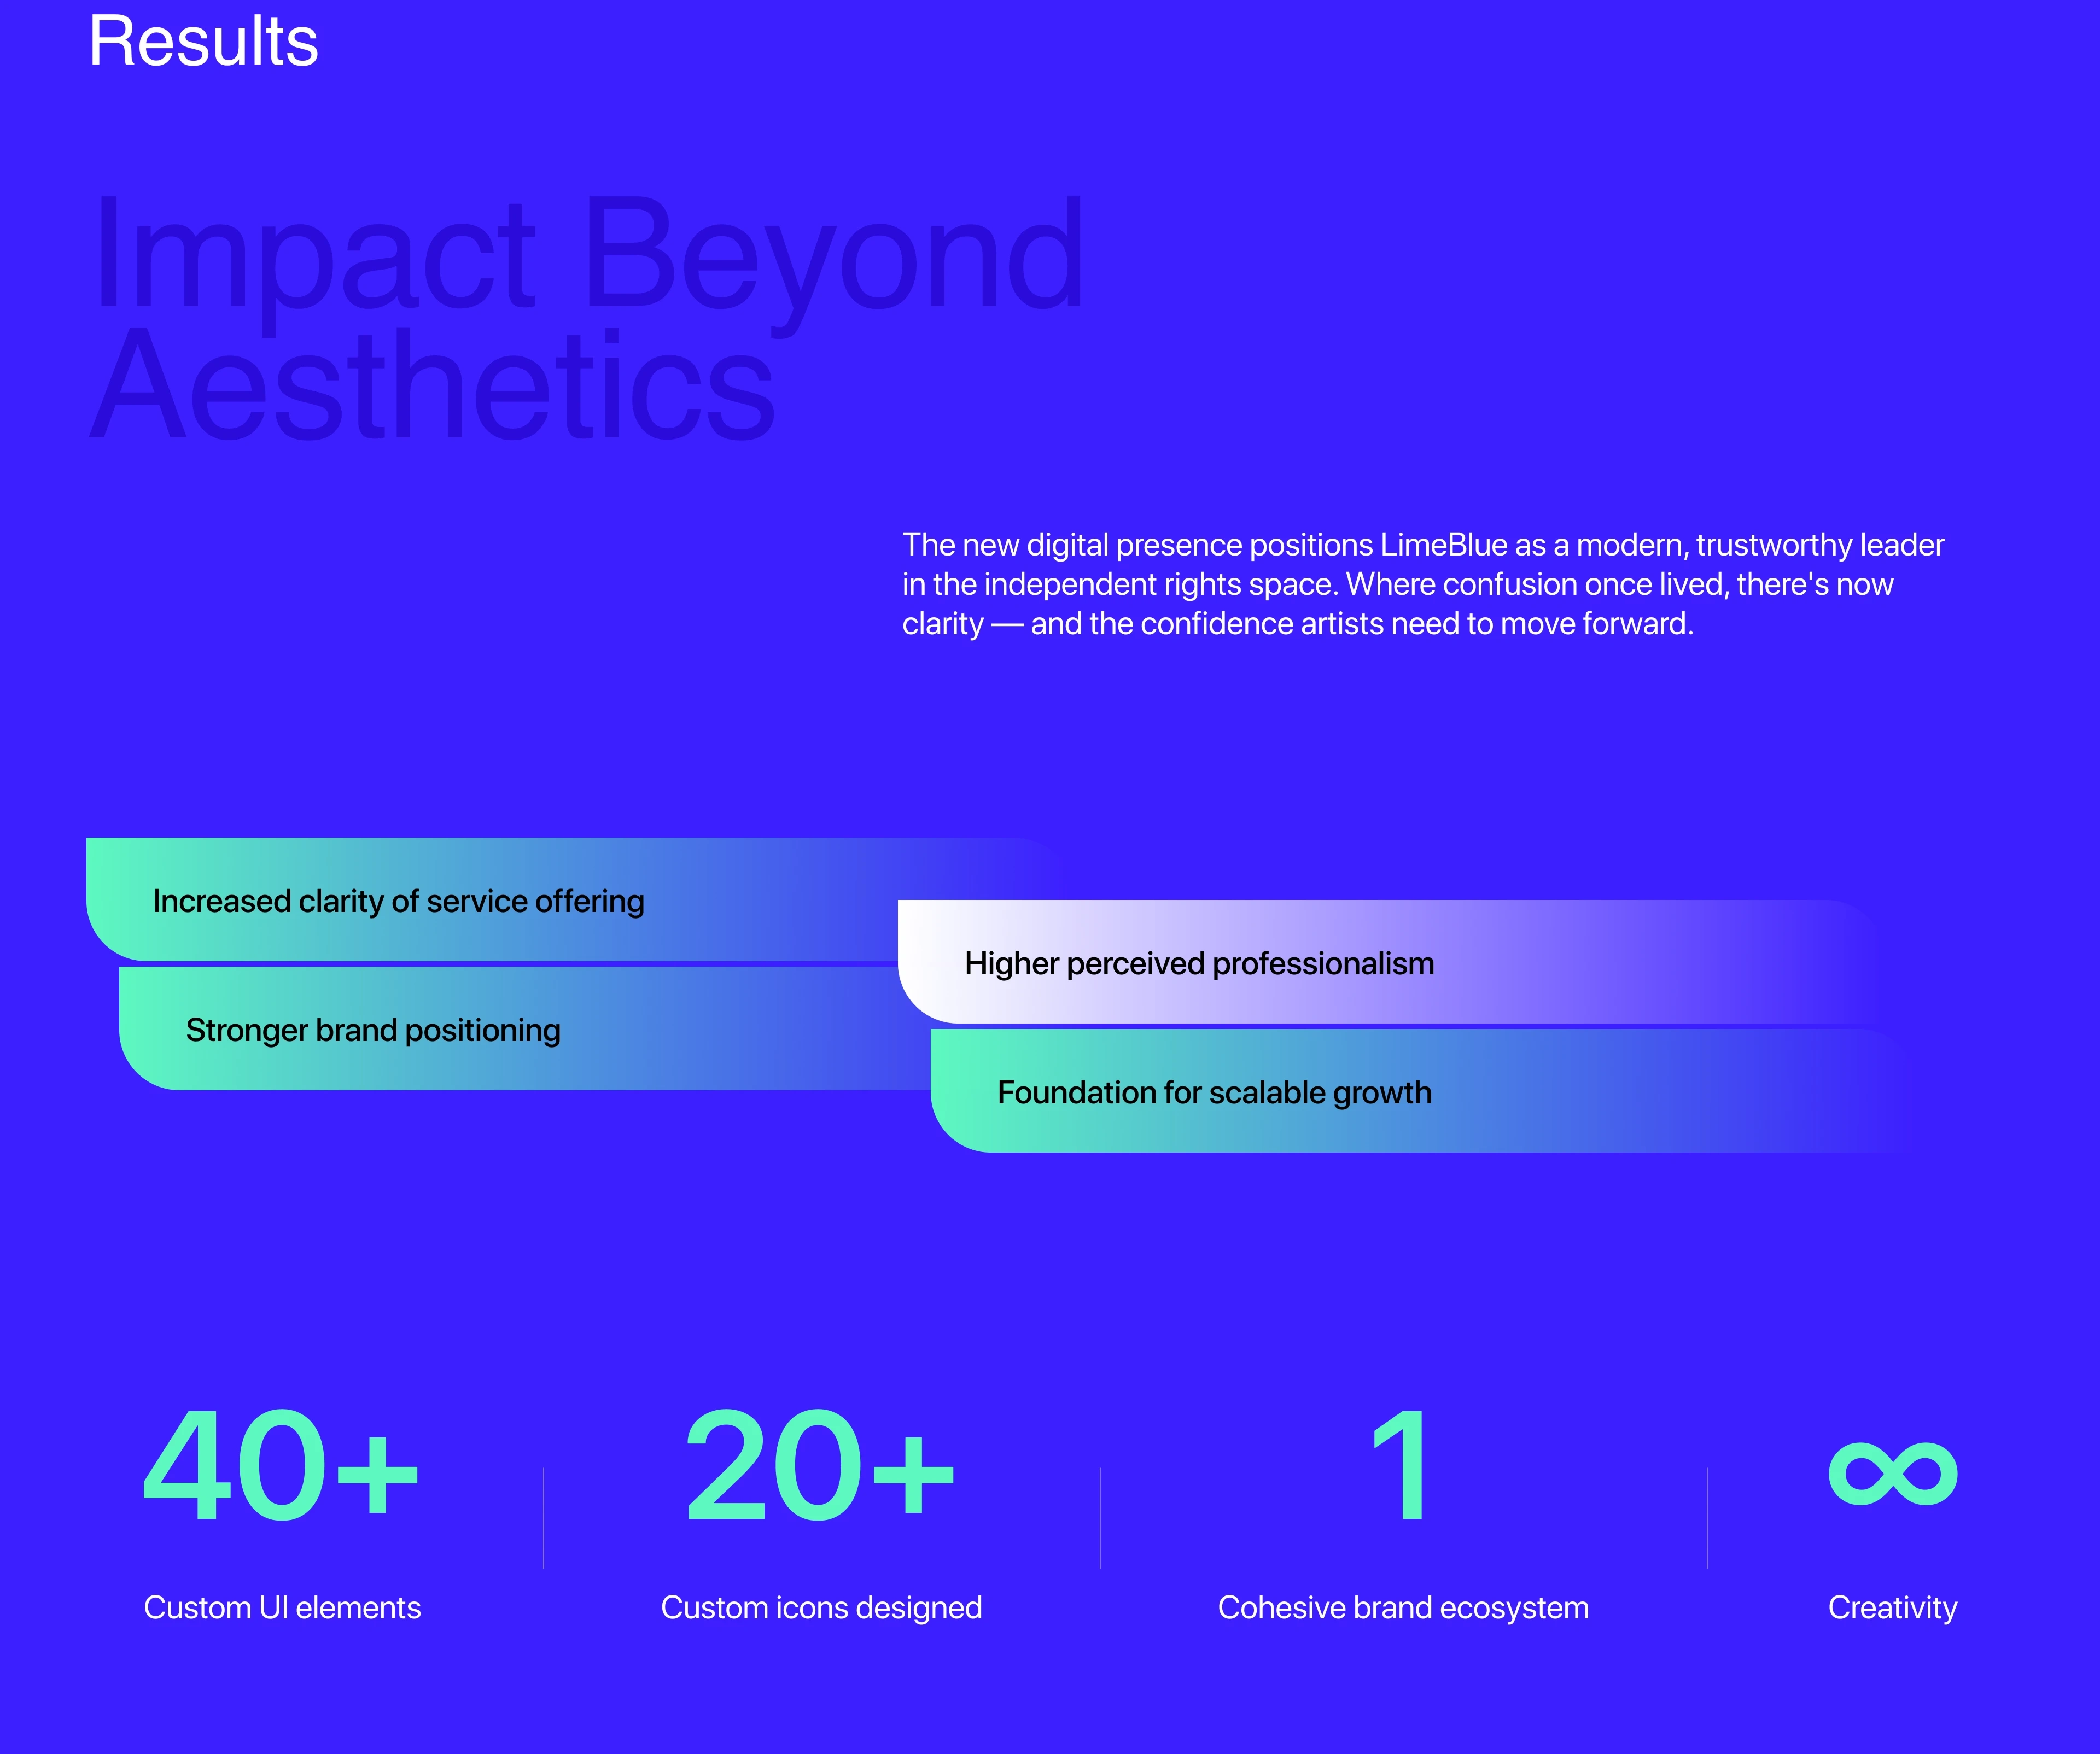Click the divider between 20+ and 1
The image size is (2100, 1754).
pos(1100,1518)
